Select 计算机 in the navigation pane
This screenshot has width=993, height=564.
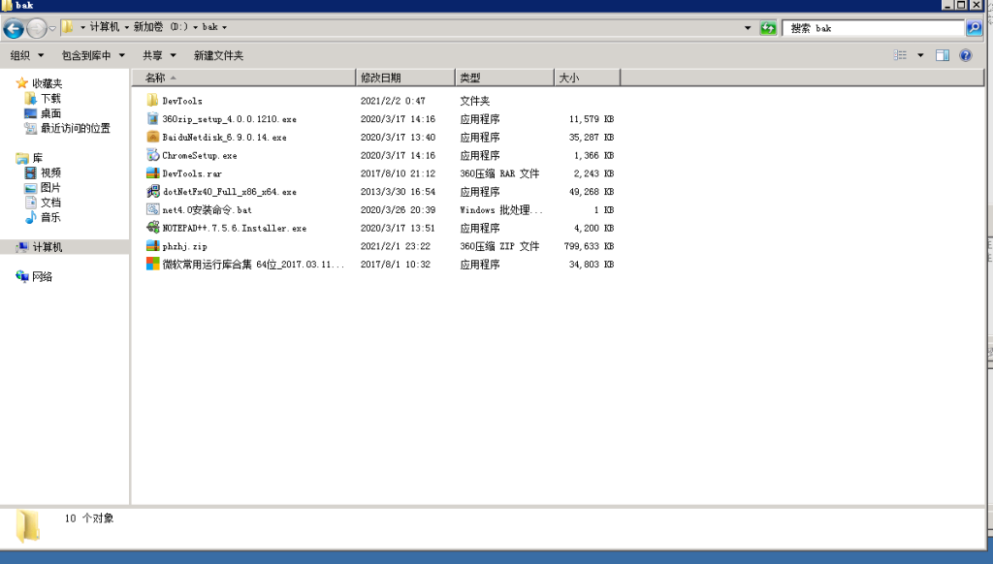coord(48,247)
